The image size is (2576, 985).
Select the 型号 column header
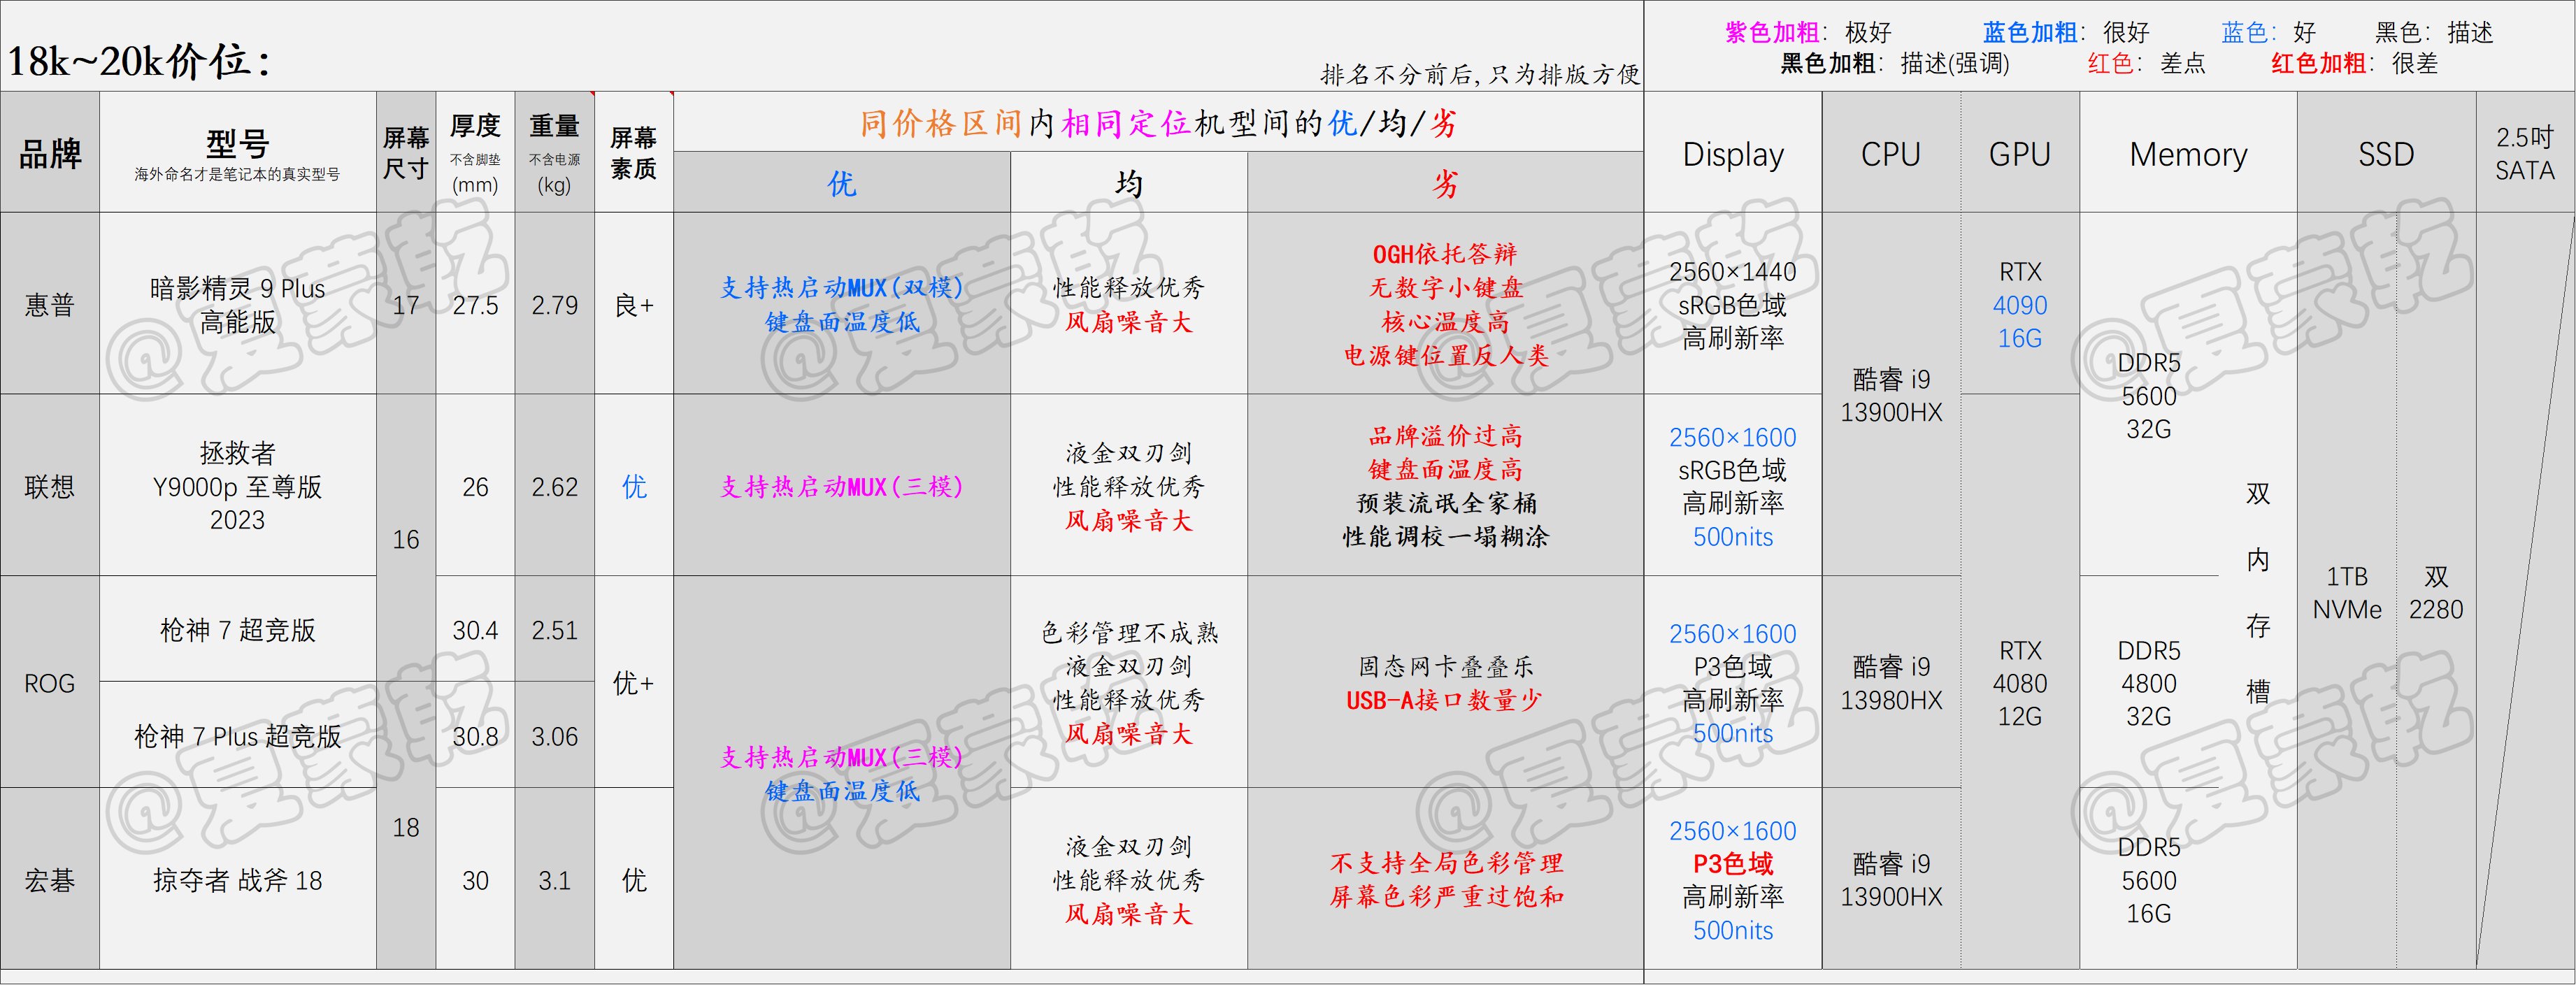pyautogui.click(x=237, y=153)
